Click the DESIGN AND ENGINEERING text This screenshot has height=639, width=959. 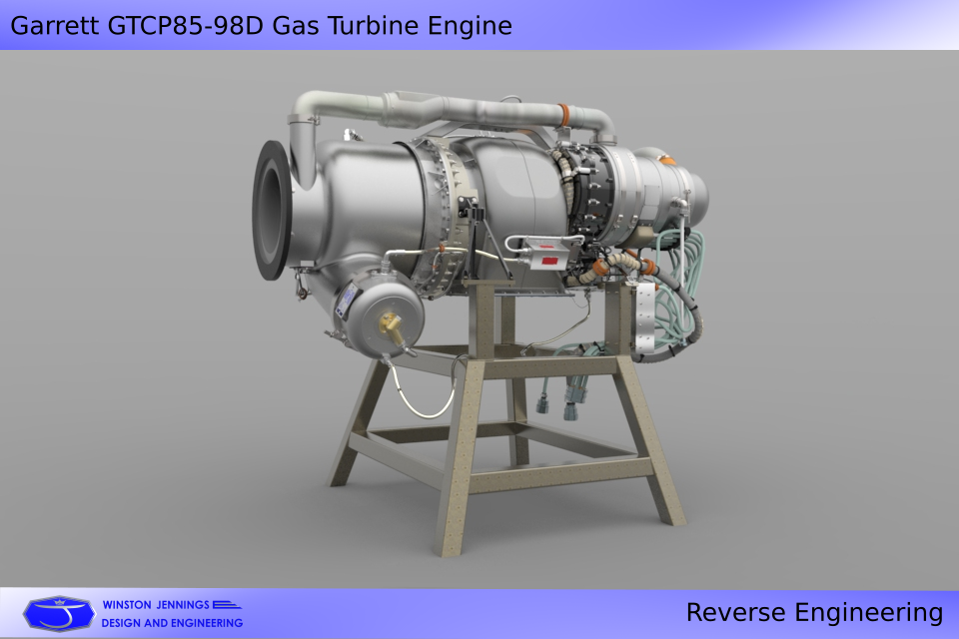tap(172, 622)
